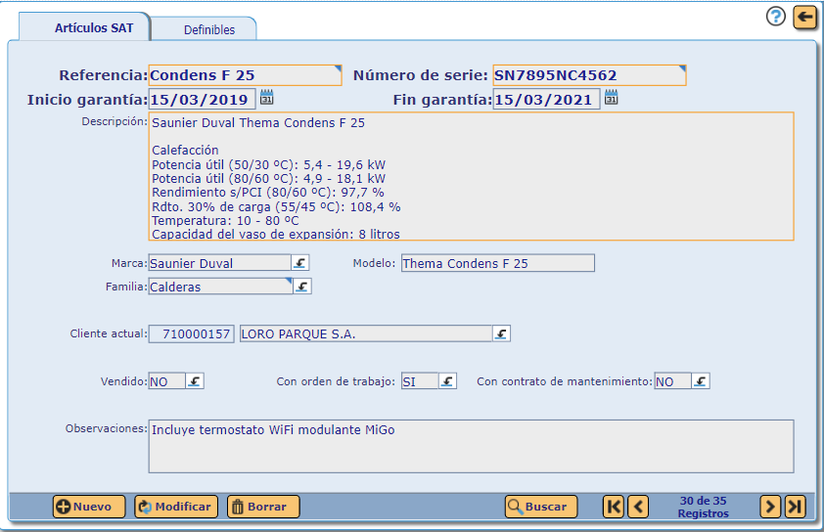The image size is (824, 532).
Task: Click the Modelo field
Action: tap(498, 263)
